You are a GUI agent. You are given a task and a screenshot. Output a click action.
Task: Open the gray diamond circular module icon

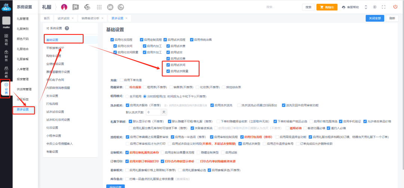tap(121, 7)
